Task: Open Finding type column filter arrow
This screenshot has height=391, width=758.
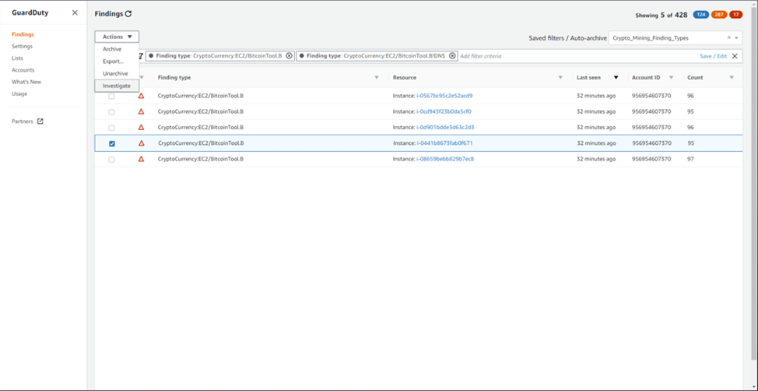Action: pos(377,77)
